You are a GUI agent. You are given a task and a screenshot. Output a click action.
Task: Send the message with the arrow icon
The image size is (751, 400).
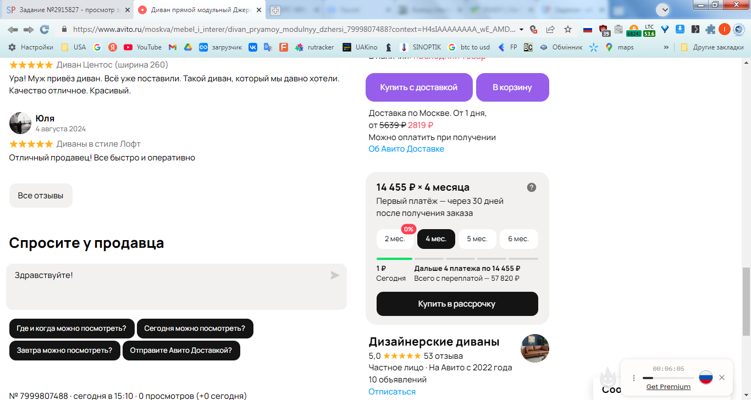[x=335, y=275]
